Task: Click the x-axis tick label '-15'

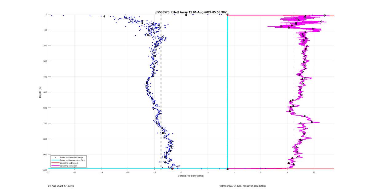Action: (x=128, y=172)
